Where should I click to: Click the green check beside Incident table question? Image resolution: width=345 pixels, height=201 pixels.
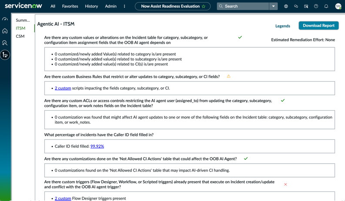pos(240,37)
